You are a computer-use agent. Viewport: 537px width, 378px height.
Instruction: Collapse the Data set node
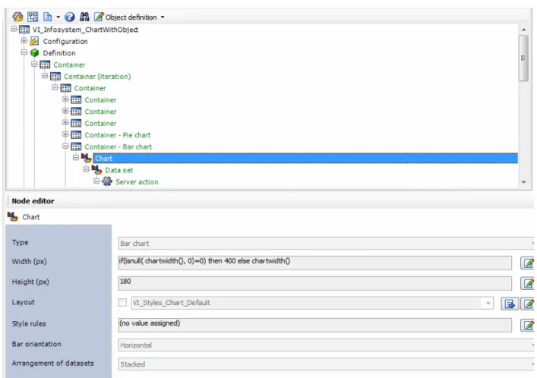pos(86,169)
